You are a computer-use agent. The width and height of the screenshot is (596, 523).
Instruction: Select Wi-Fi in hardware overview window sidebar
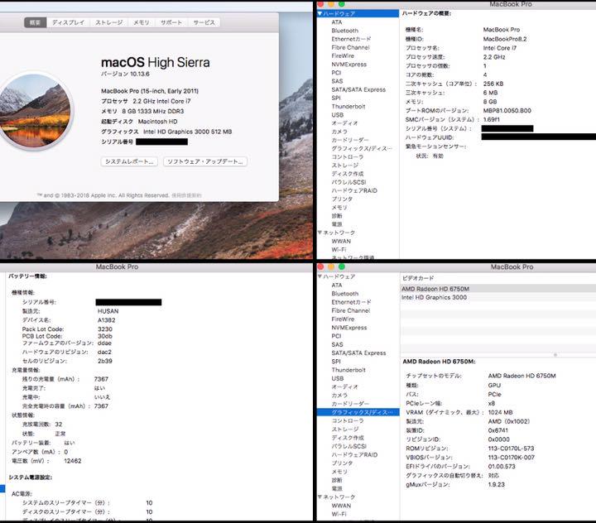click(339, 249)
